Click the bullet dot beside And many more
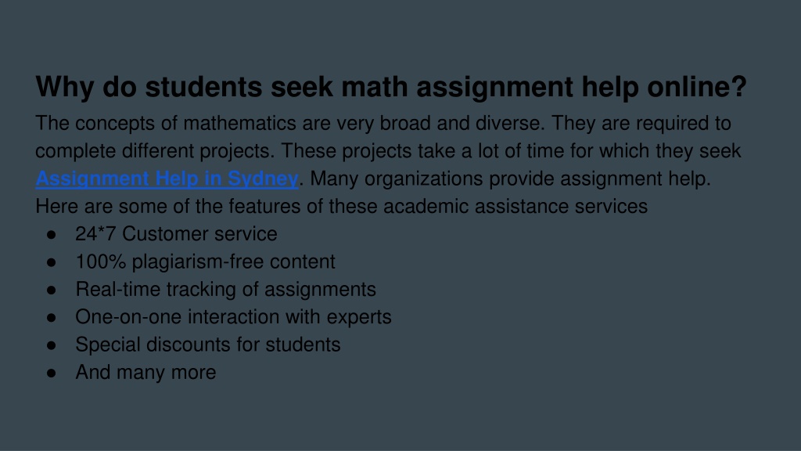 click(51, 373)
